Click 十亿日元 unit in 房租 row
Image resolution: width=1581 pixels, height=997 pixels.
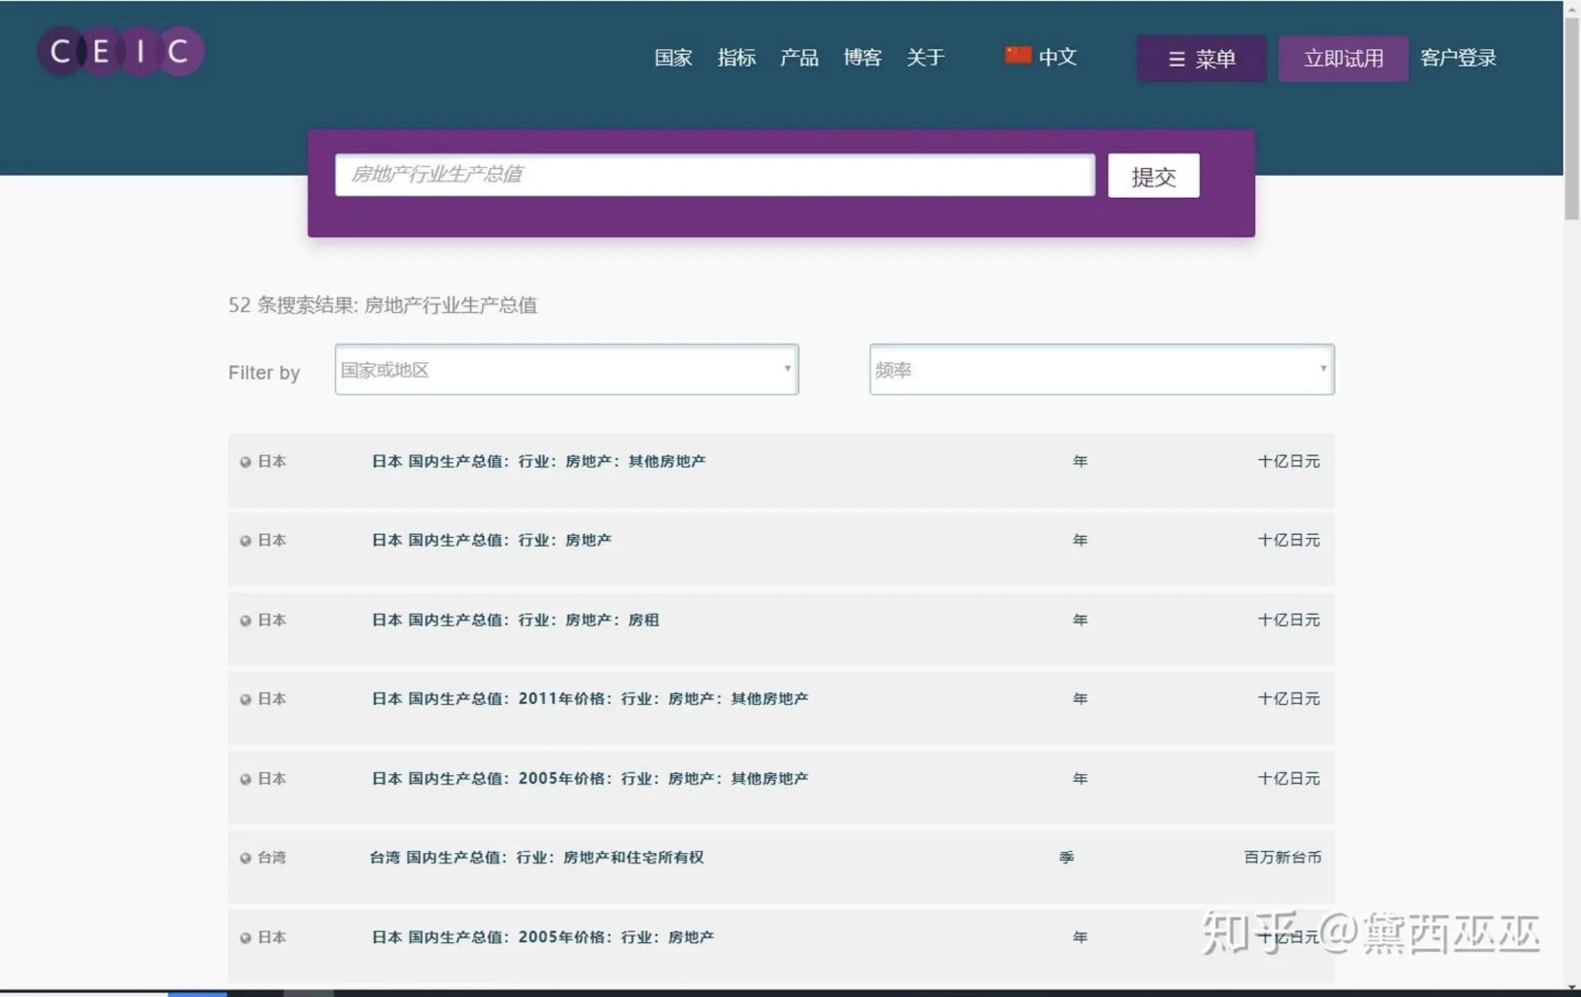(1289, 620)
